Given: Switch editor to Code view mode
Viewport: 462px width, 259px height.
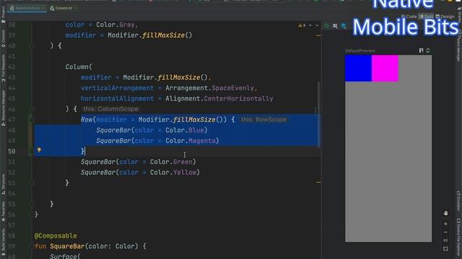Looking at the screenshot, I should (409, 17).
